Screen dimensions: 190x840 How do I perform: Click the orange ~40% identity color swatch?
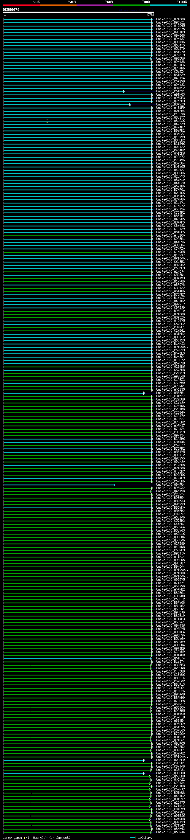[58, 5]
